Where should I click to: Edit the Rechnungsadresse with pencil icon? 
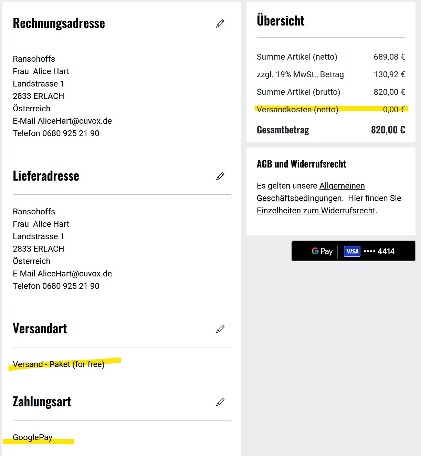220,23
